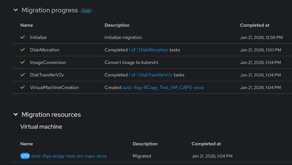
Task: Click the VirtualMachineCreation success checkmark icon
Action: (x=23, y=87)
